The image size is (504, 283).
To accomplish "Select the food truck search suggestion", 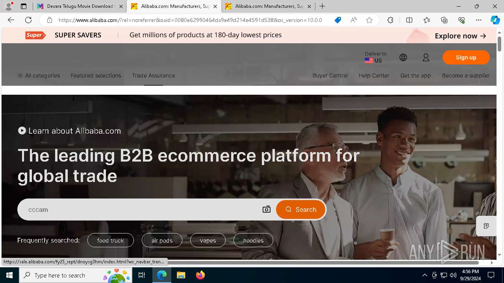I will pyautogui.click(x=111, y=240).
